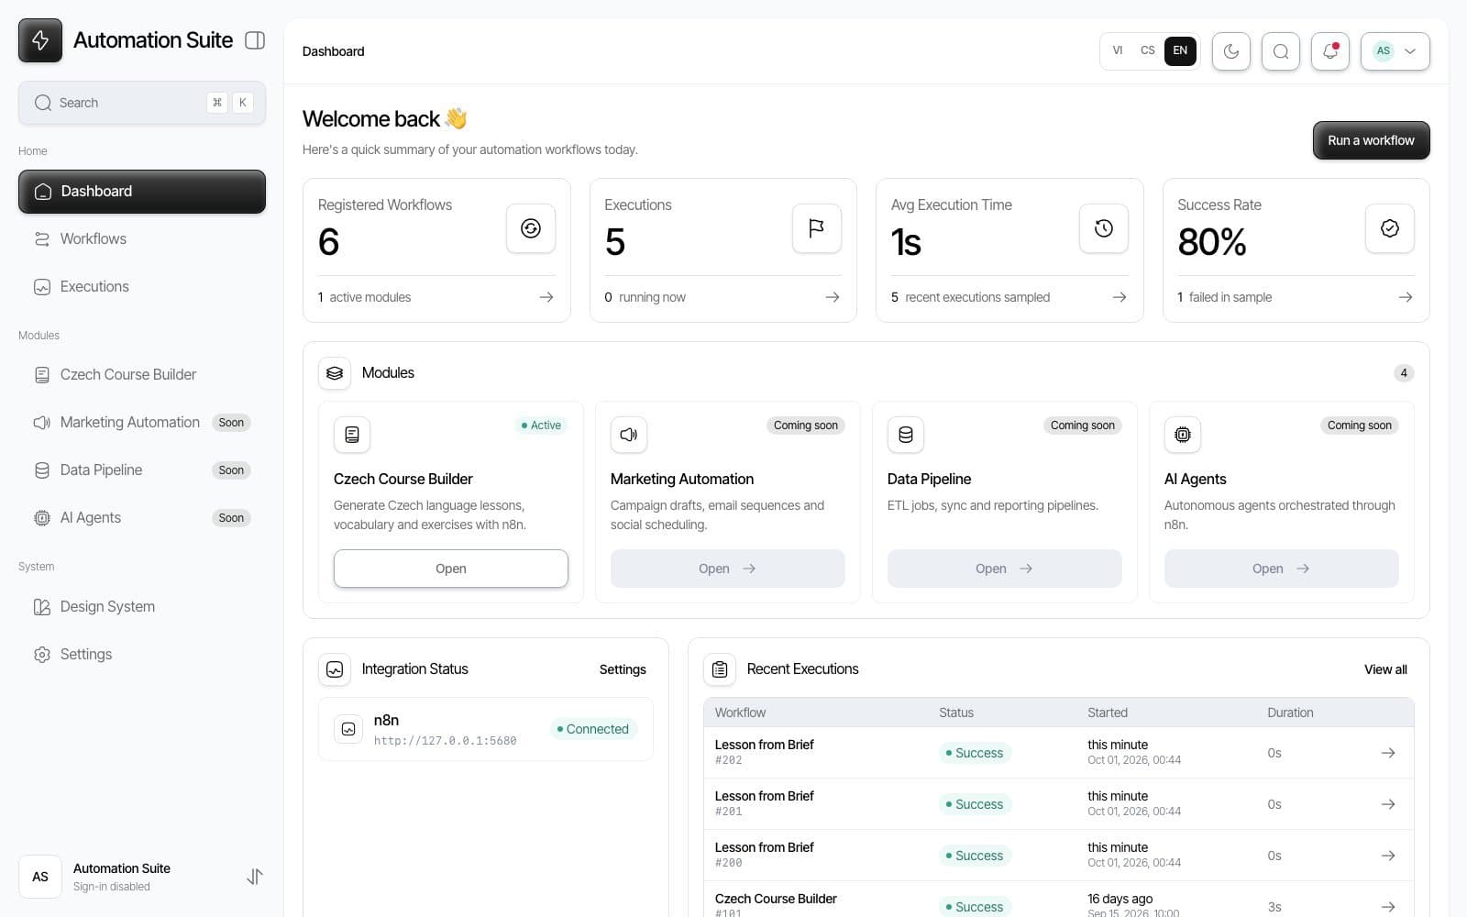Go to Workflows in sidebar

(x=142, y=239)
